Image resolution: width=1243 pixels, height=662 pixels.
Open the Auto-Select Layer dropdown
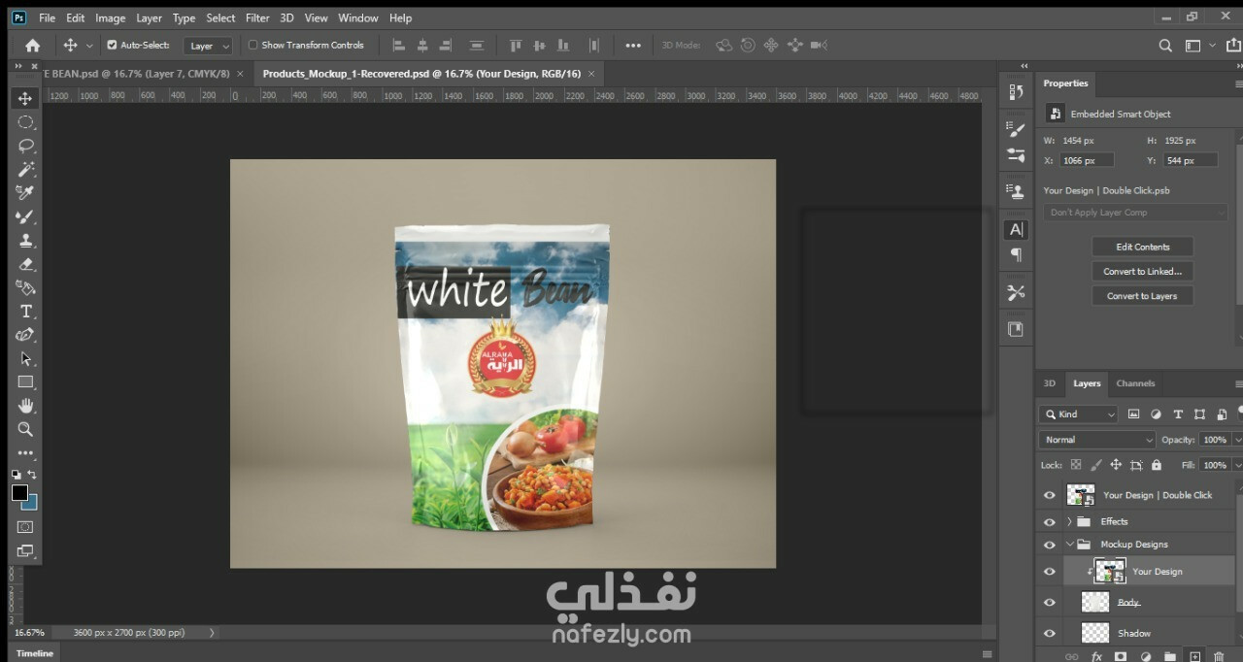210,46
